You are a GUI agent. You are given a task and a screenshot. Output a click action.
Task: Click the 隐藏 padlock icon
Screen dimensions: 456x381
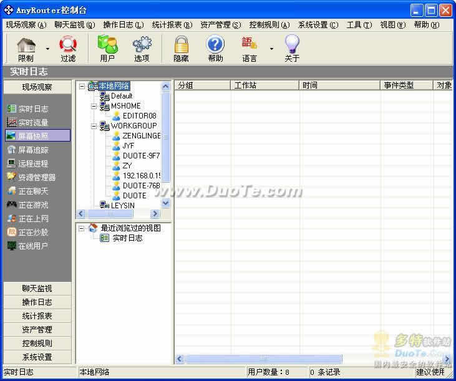point(181,48)
